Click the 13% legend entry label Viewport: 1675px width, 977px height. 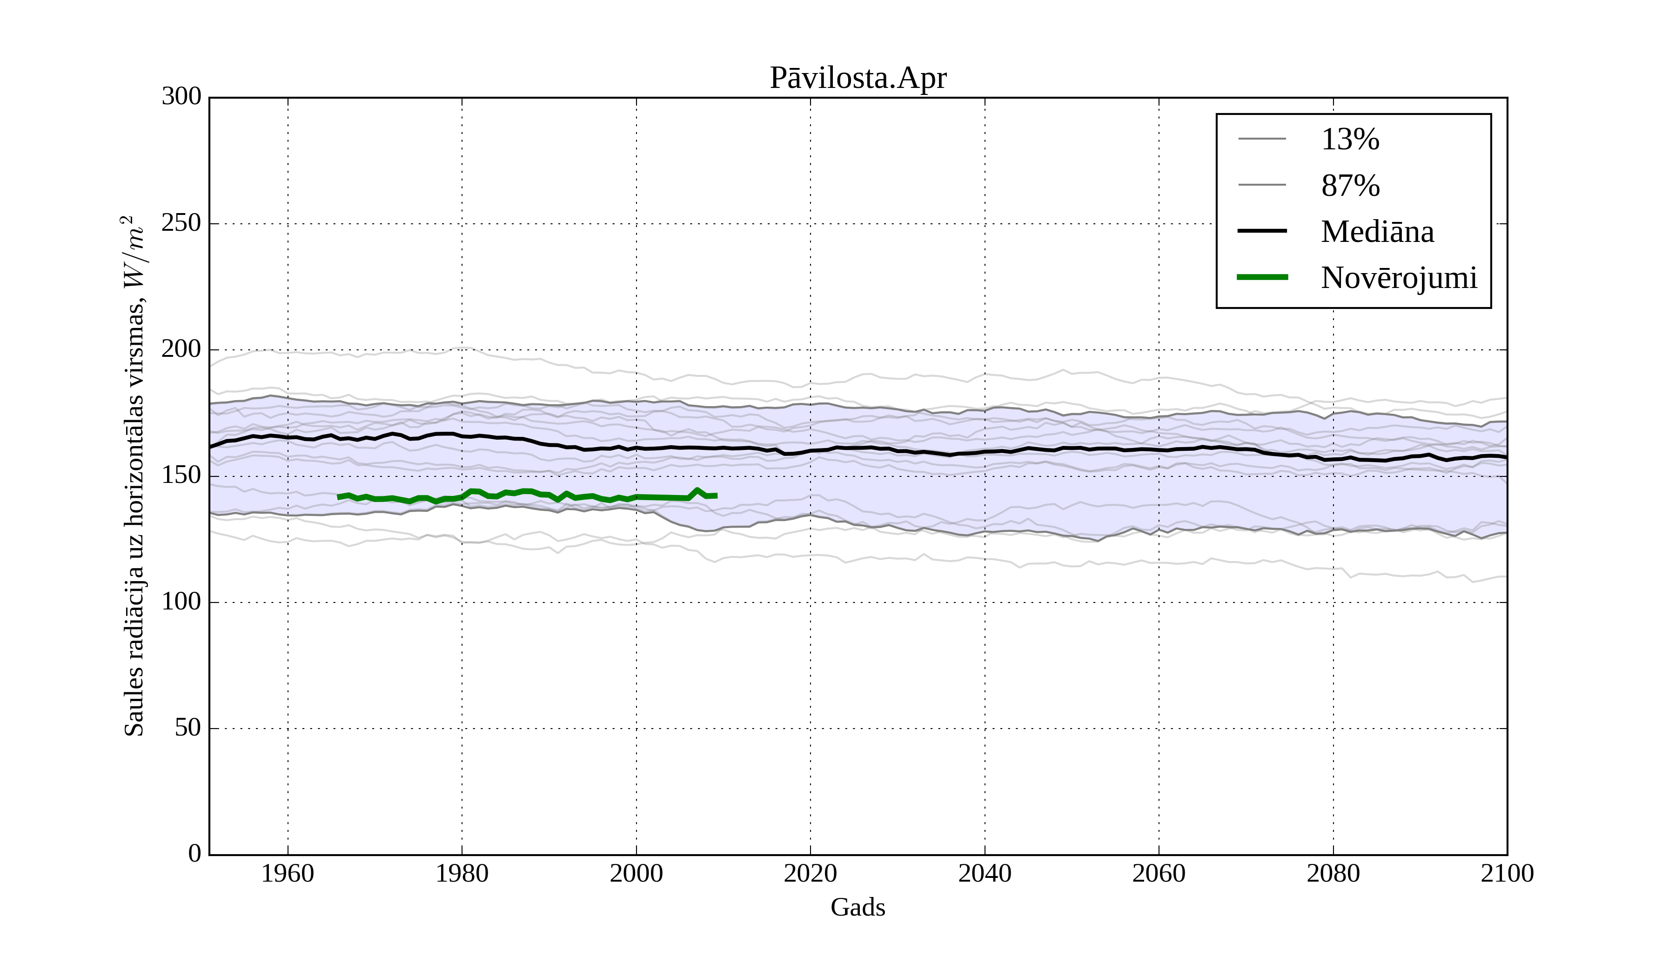click(x=1350, y=140)
